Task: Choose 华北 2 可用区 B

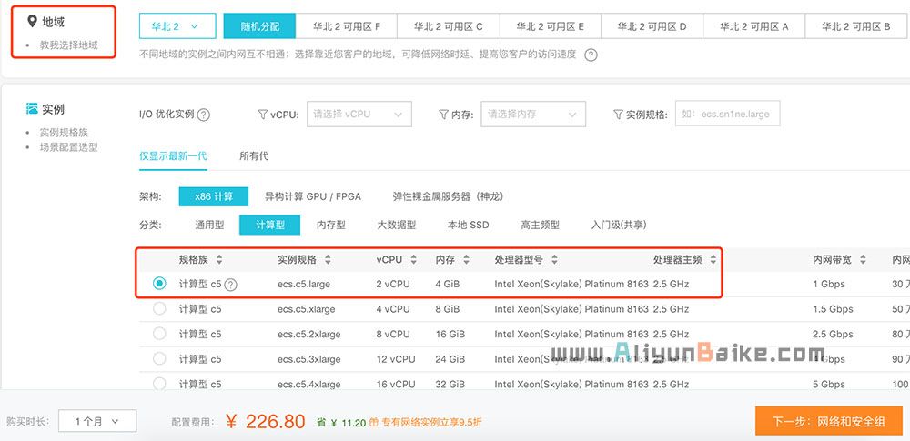Action: point(856,26)
